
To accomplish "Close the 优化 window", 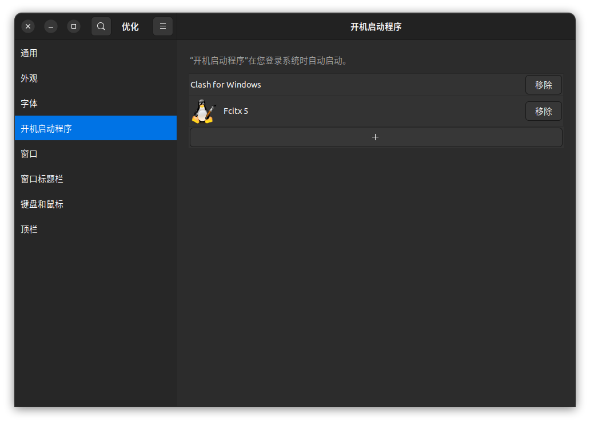I will pos(28,26).
